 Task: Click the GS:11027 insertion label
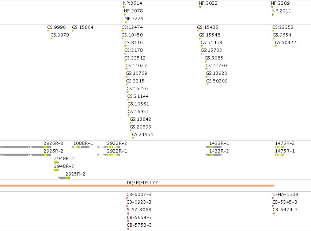tap(136, 66)
